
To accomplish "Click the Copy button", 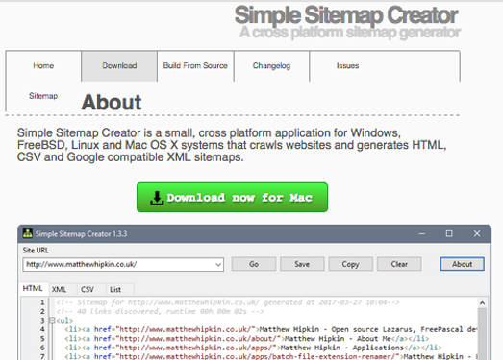I will tap(350, 264).
